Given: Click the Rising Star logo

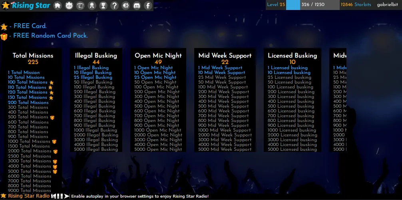Looking at the screenshot, I should [x=26, y=5].
